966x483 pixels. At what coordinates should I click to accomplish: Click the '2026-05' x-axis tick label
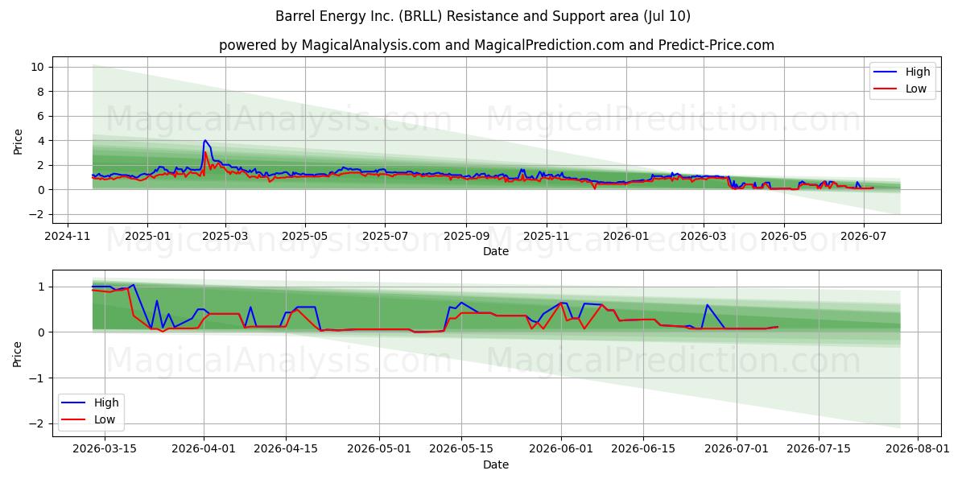(784, 237)
